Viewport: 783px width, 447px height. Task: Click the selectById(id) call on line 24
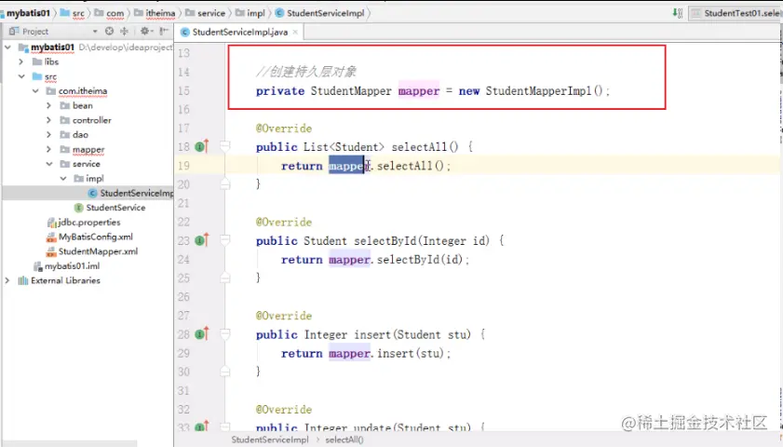420,259
